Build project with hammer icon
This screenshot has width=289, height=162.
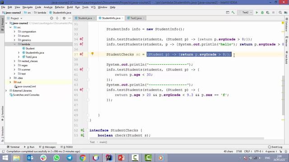pyautogui.click(x=233, y=13)
